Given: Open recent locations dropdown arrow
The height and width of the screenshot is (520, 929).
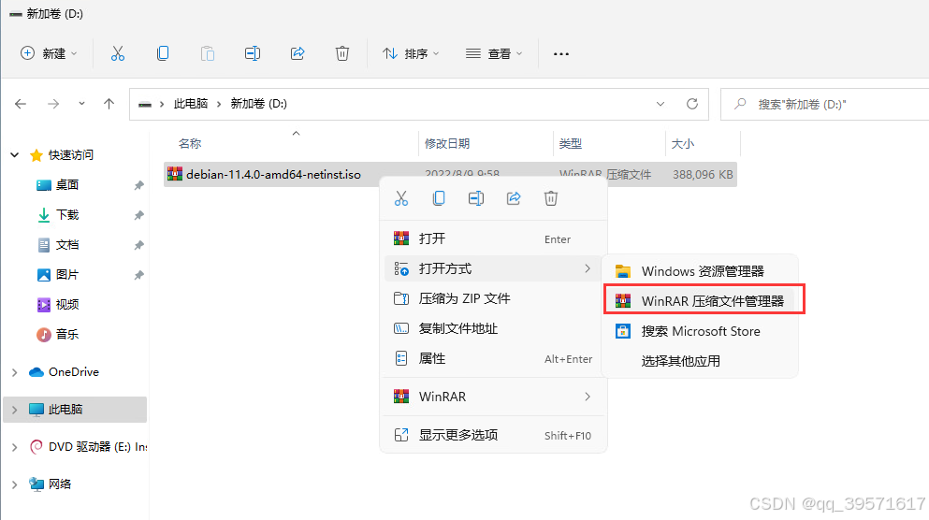Looking at the screenshot, I should click(x=81, y=104).
